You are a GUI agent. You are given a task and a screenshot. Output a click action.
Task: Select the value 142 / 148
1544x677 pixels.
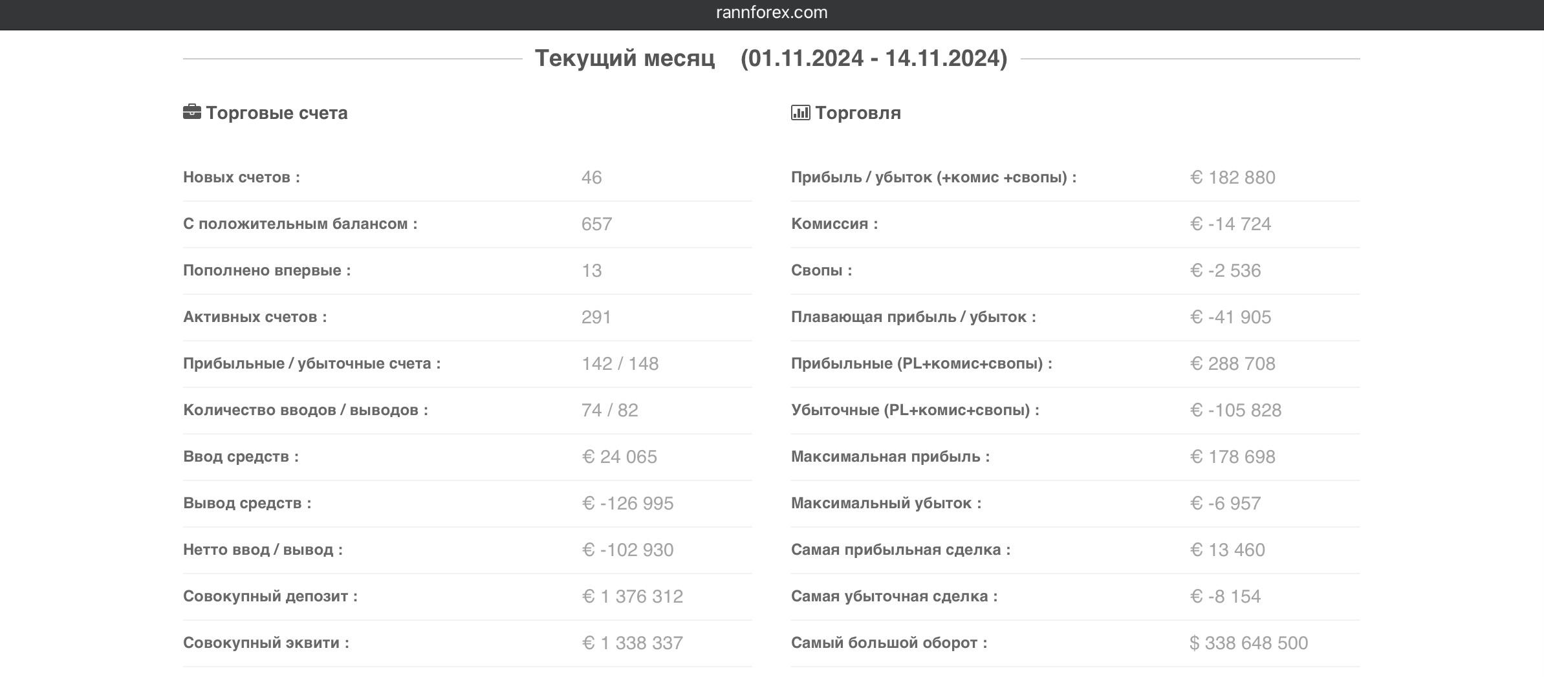620,363
